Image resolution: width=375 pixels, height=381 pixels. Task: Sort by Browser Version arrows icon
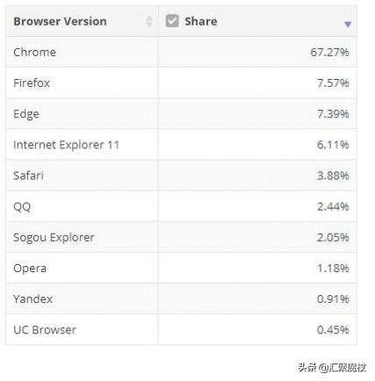click(x=149, y=21)
